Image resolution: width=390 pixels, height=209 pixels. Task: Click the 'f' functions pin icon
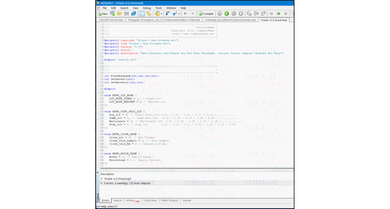[175, 14]
